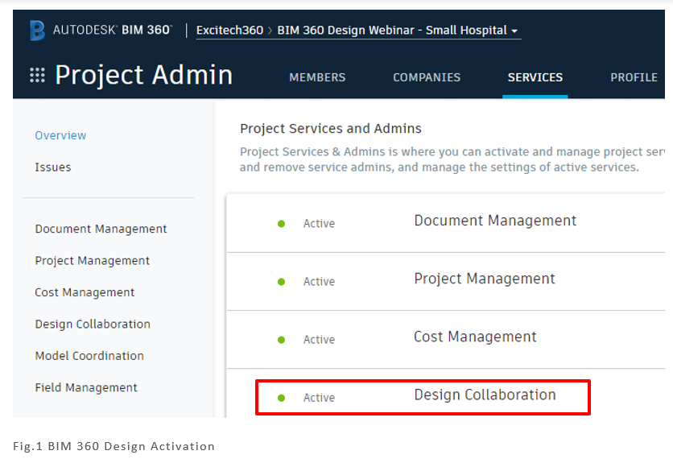
Task: Click Active label in Document Management row
Action: pyautogui.click(x=319, y=223)
